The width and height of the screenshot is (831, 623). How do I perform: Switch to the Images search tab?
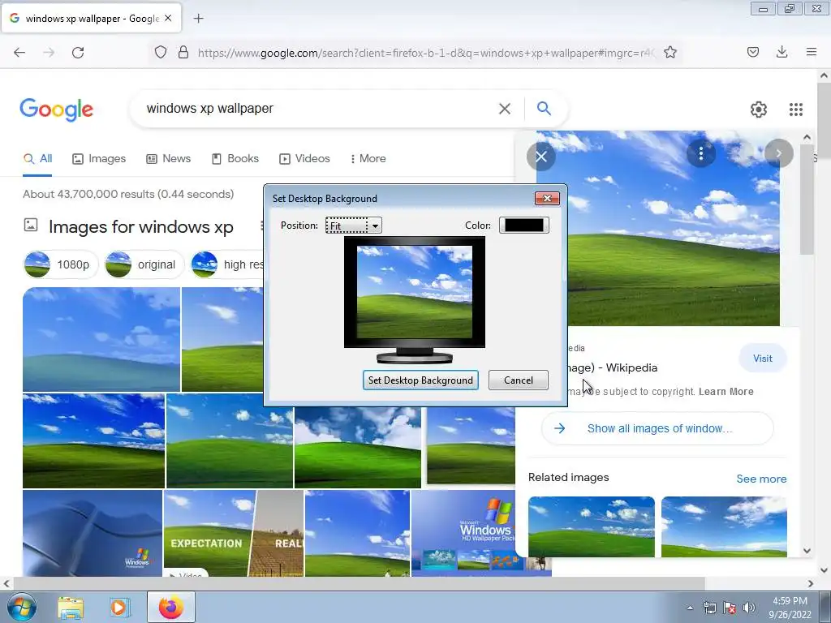tap(99, 158)
